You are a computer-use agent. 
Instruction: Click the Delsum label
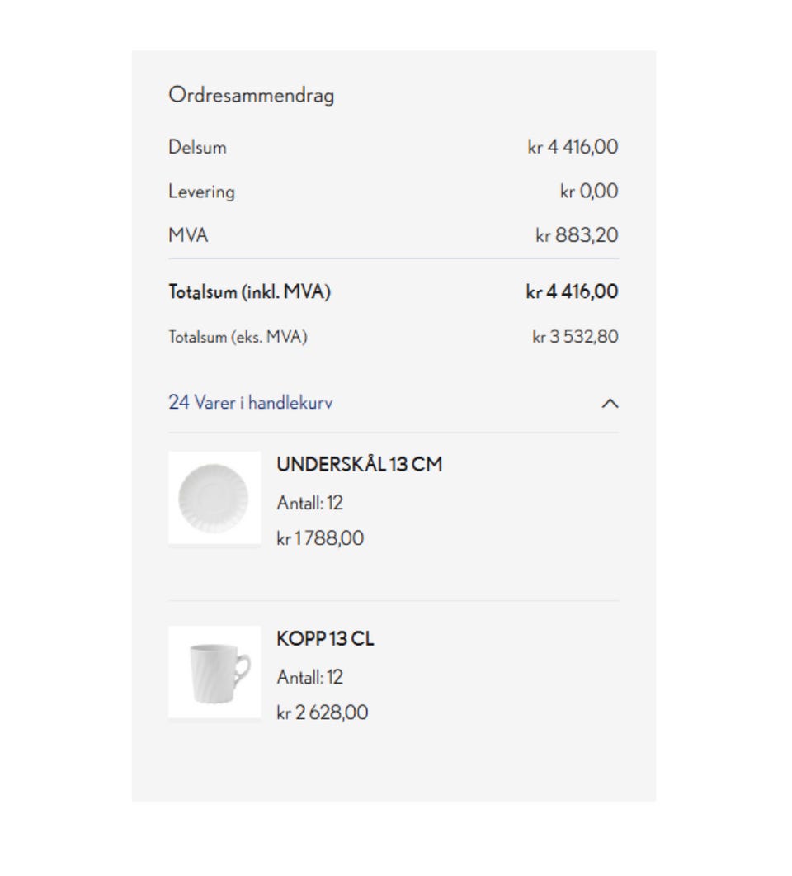pyautogui.click(x=197, y=147)
